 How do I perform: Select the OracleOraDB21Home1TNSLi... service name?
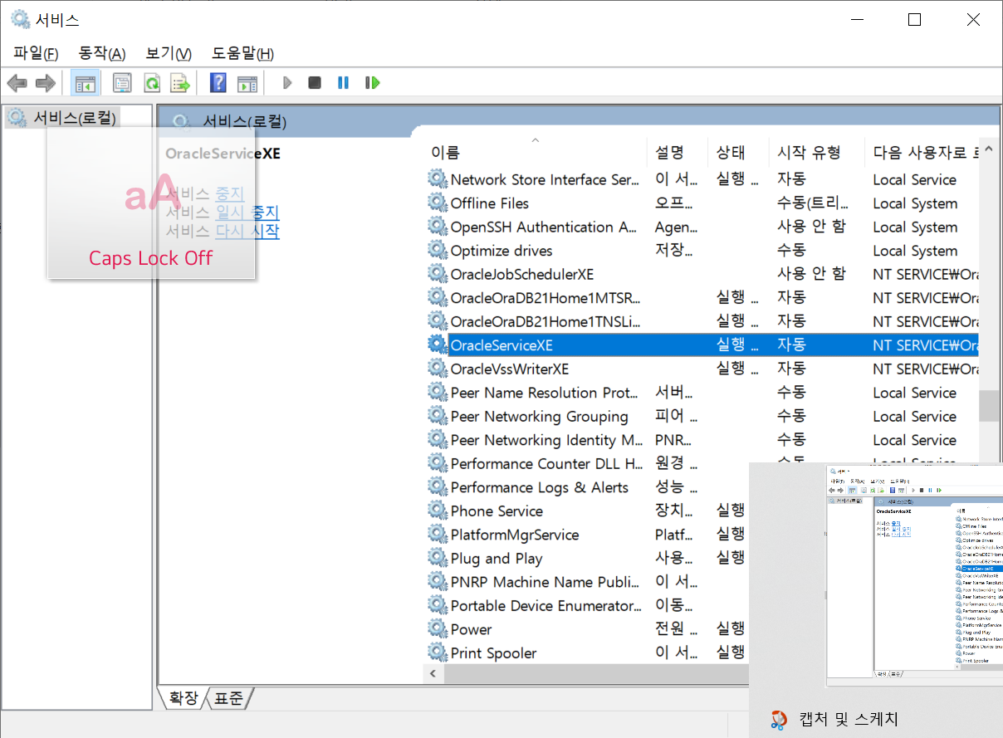(x=546, y=321)
